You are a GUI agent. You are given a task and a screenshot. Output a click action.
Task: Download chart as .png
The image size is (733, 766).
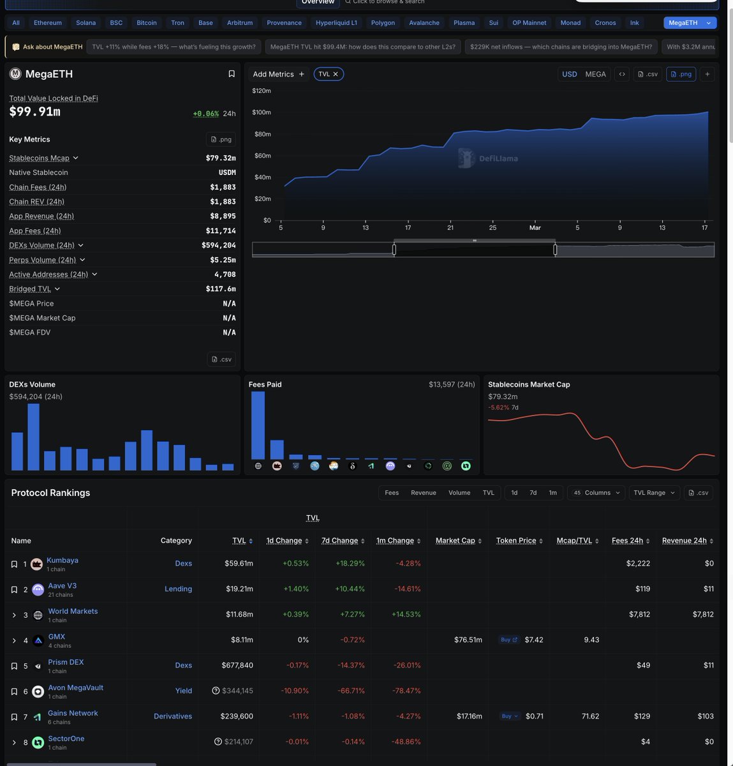[681, 74]
